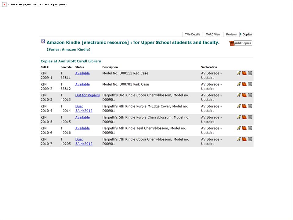Screen dimensions: 293x220
Task: Click the broken image icon at top
Action: [x=4, y=5]
